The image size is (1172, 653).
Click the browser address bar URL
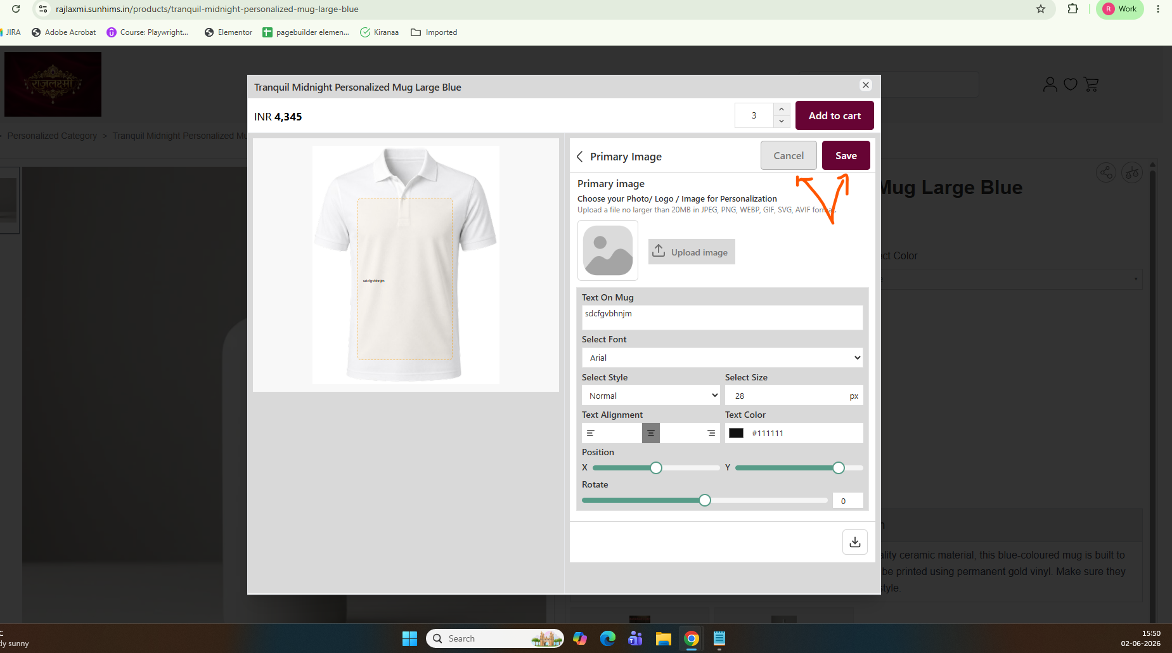pos(207,9)
